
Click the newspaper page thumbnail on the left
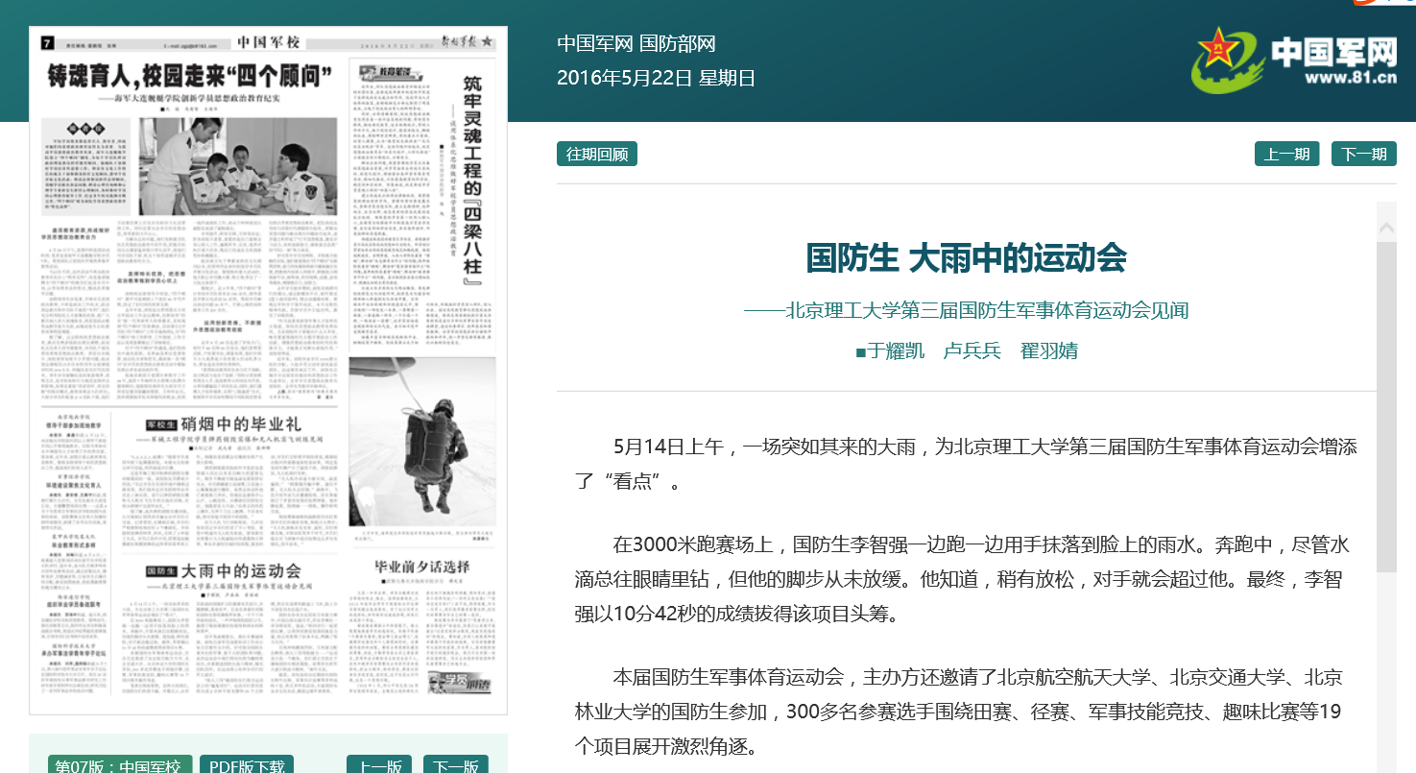(x=269, y=371)
